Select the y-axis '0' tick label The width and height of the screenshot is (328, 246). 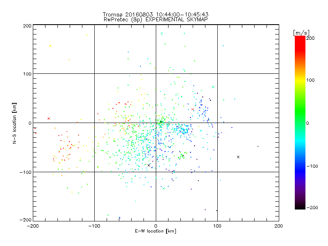coord(30,123)
